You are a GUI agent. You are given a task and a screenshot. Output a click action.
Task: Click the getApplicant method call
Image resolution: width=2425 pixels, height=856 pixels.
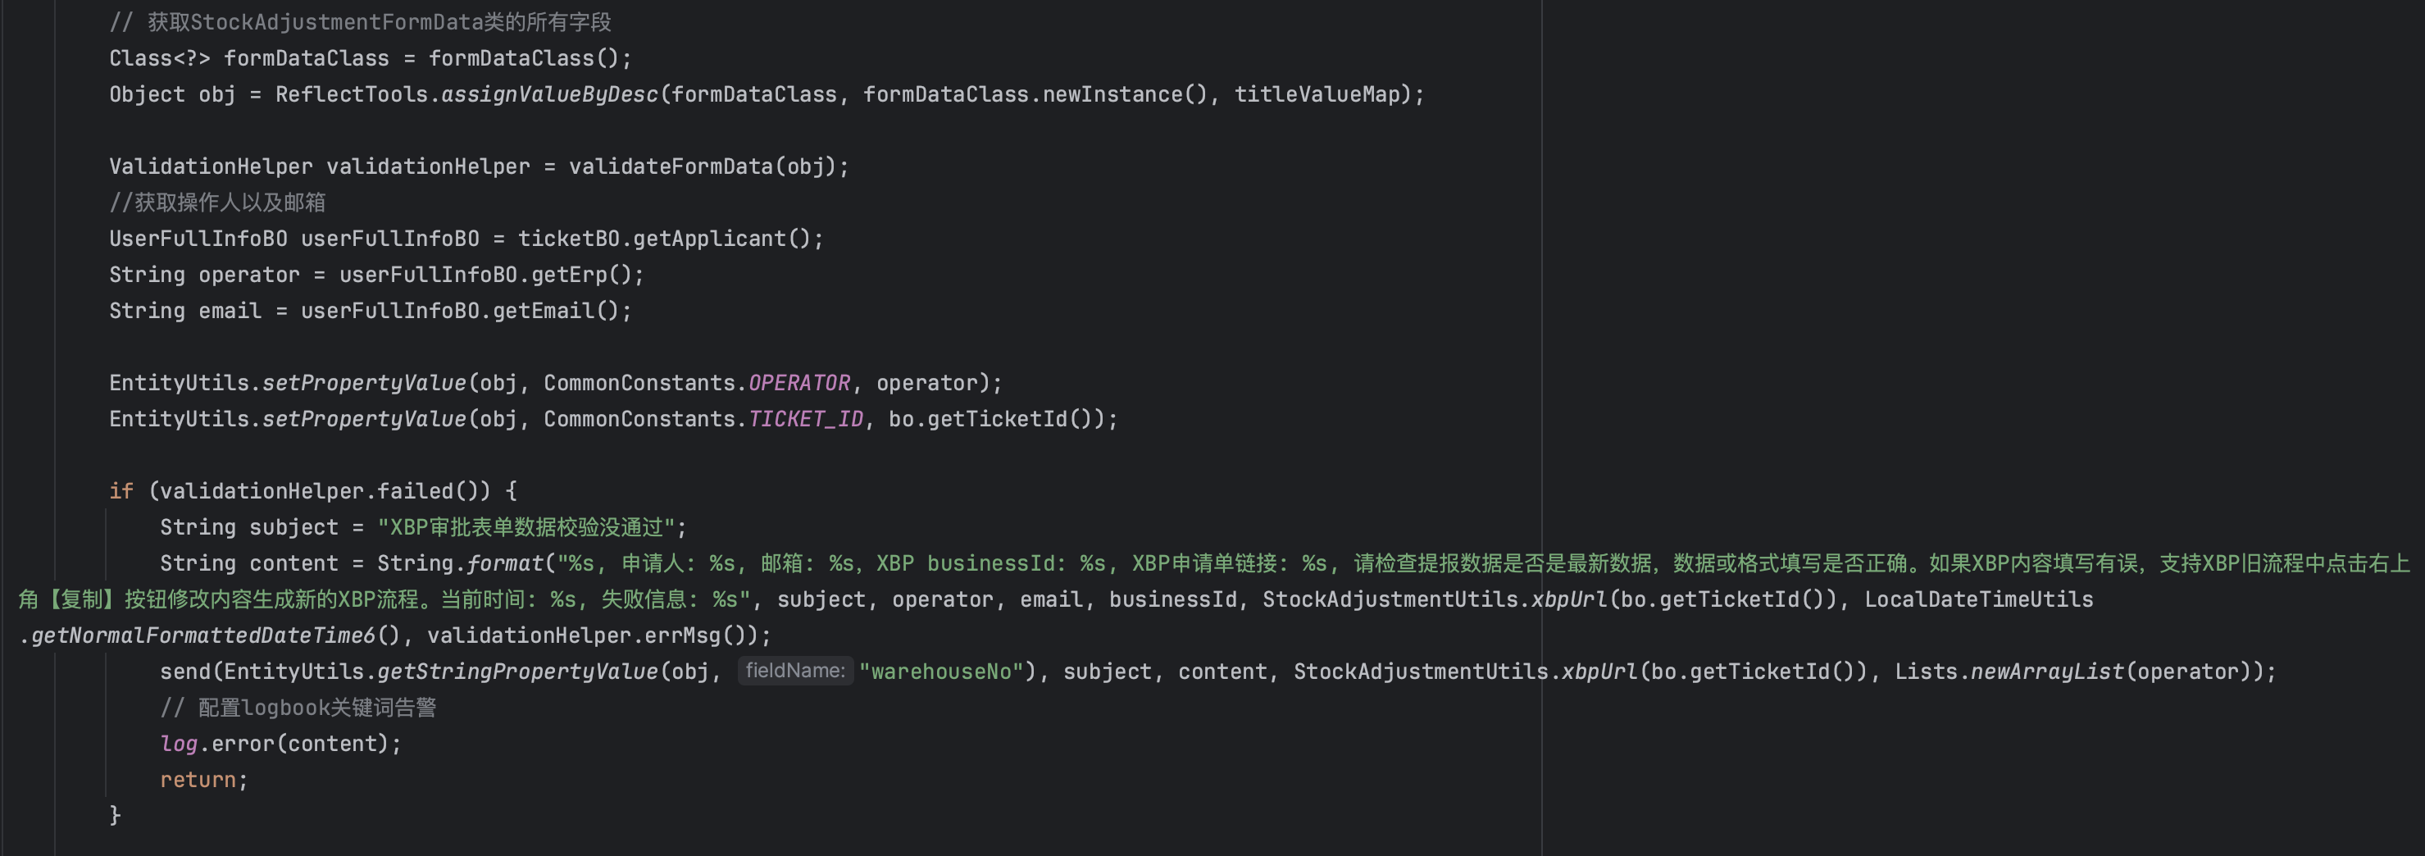[708, 239]
